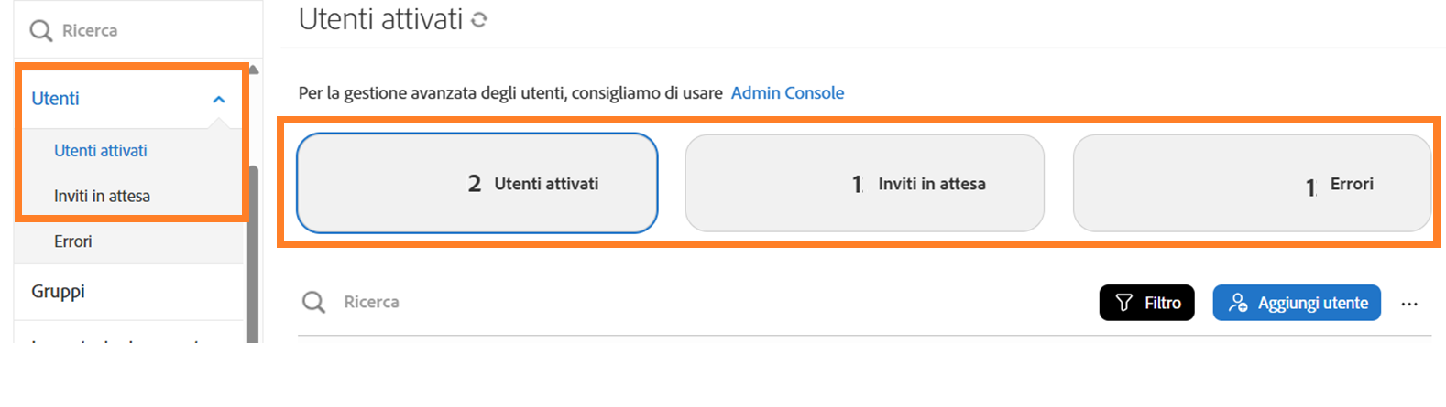The width and height of the screenshot is (1446, 407).
Task: Switch to the "1 Inviti in attesa" card
Action: click(x=864, y=183)
